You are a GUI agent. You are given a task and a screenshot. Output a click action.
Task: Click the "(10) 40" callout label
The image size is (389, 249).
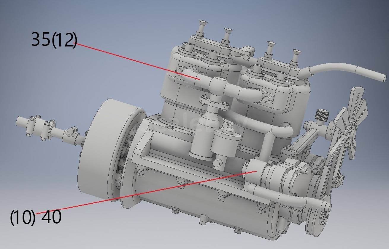pyautogui.click(x=36, y=217)
